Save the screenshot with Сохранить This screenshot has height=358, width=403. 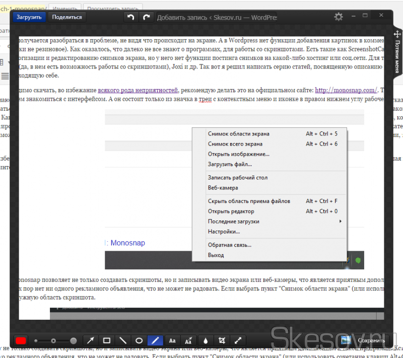[365, 340]
